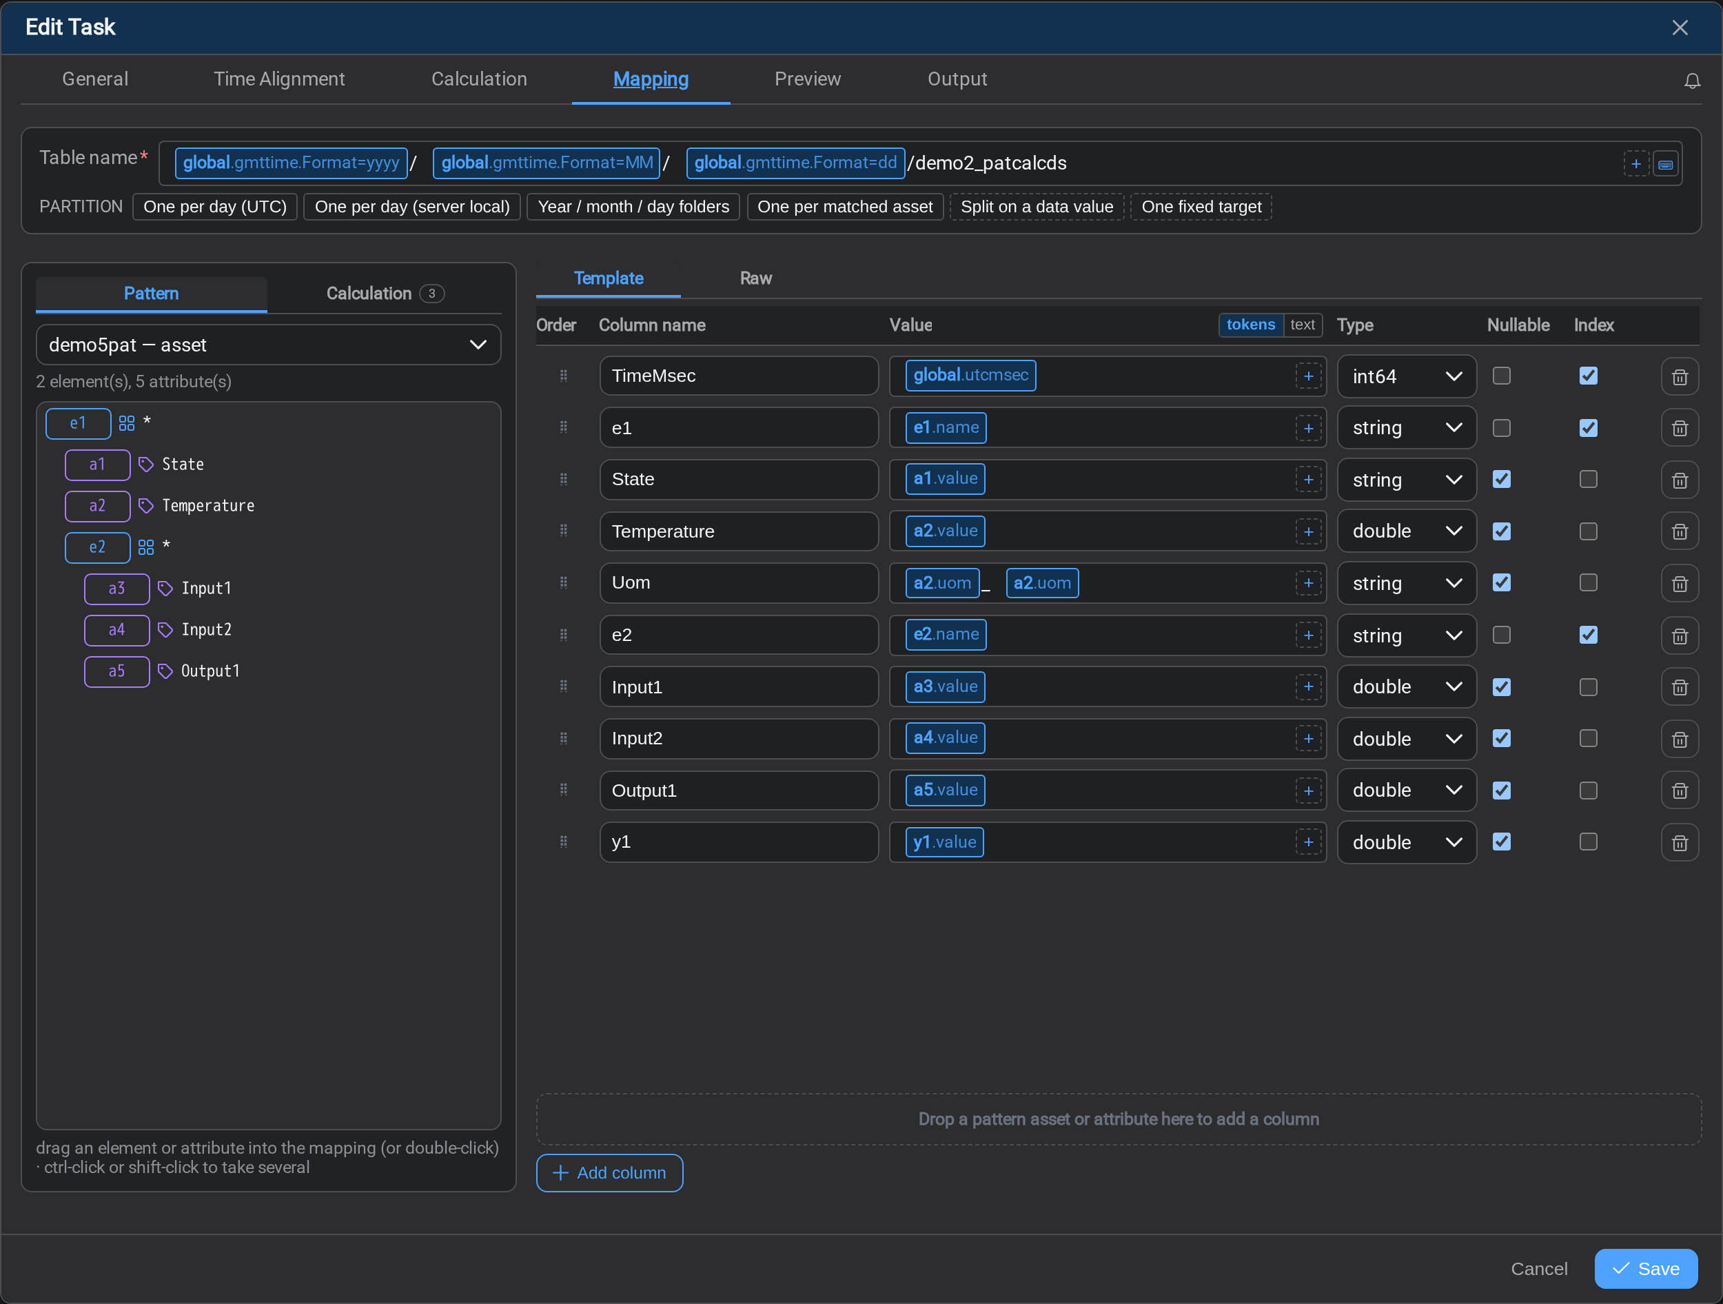The height and width of the screenshot is (1304, 1723).
Task: Open the Output tab
Action: 957,79
